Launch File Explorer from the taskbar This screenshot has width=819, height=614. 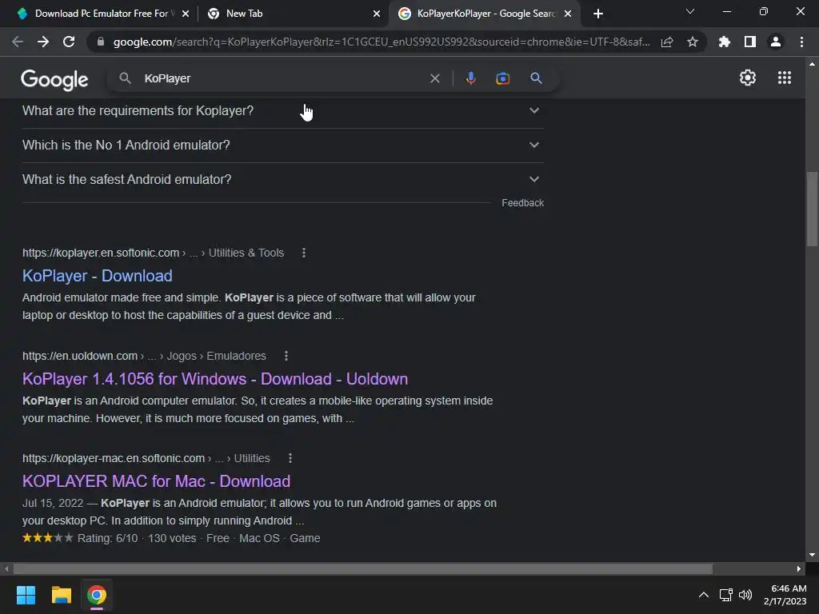61,595
